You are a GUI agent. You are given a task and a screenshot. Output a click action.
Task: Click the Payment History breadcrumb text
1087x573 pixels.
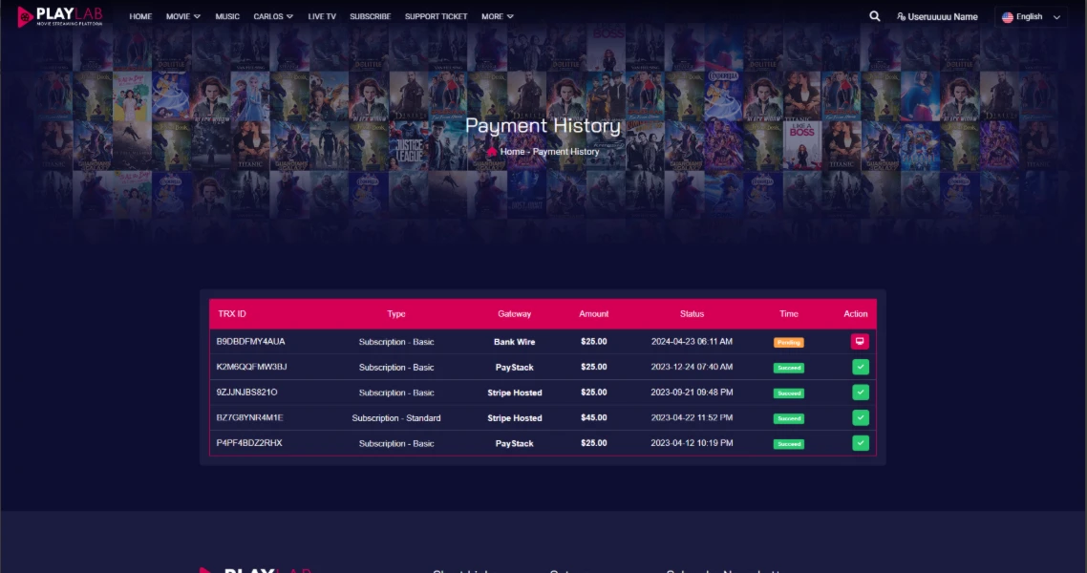pyautogui.click(x=565, y=152)
